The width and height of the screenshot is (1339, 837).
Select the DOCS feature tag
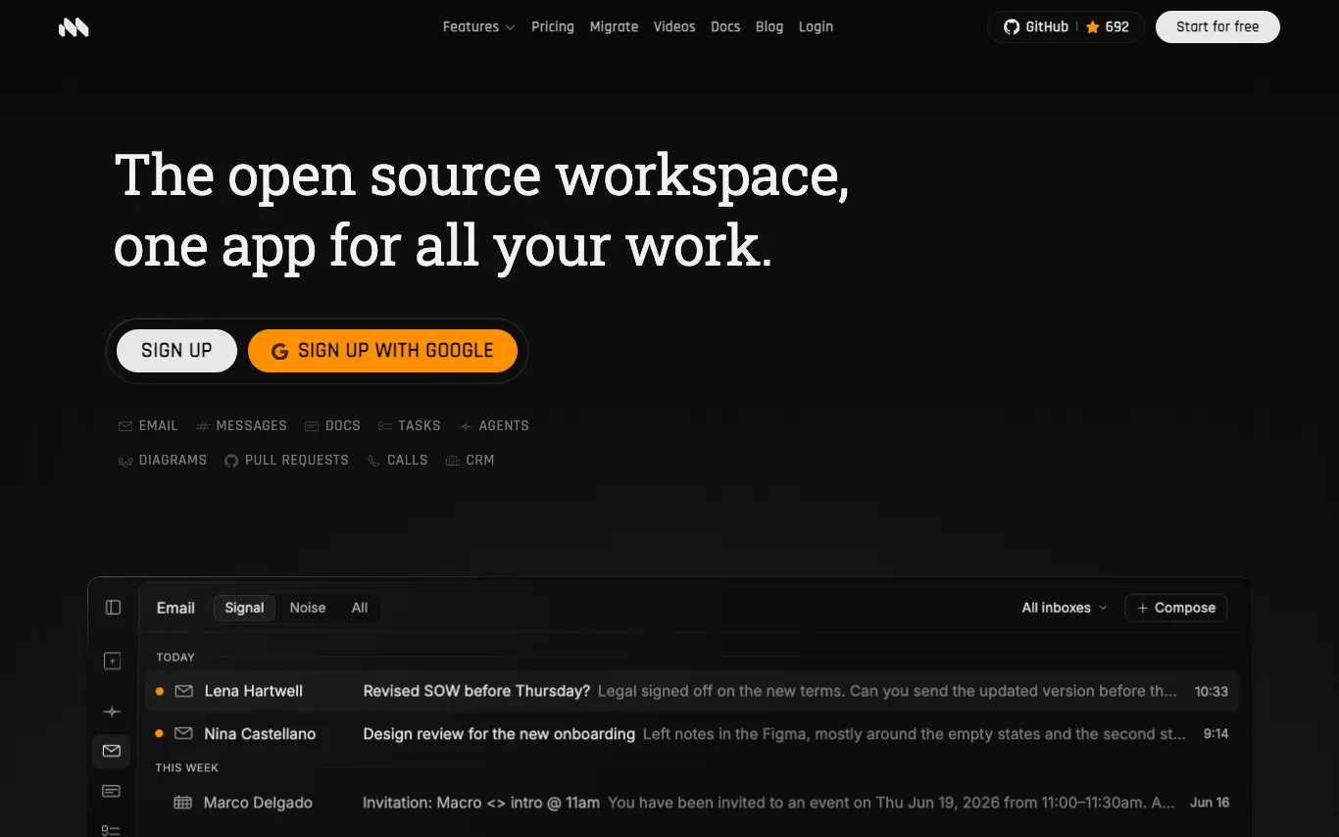(x=332, y=426)
